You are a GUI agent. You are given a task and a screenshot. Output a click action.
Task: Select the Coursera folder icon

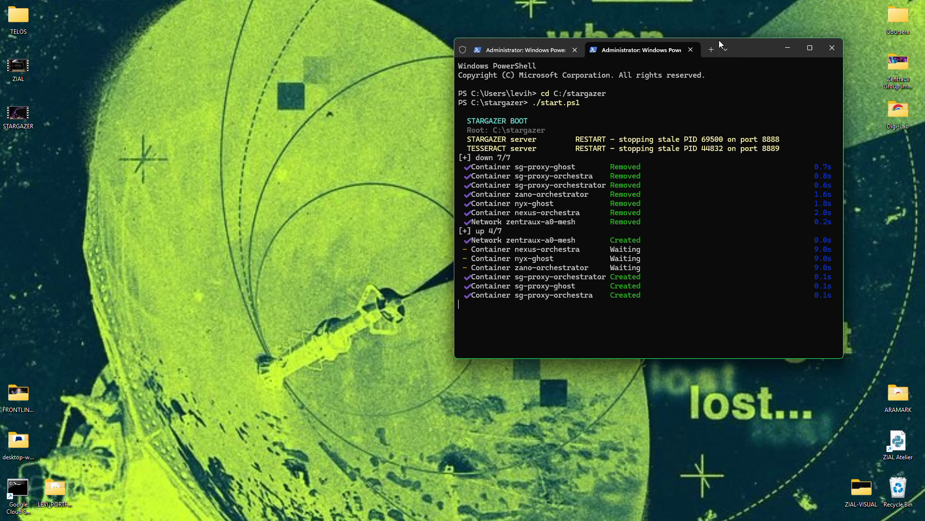[898, 20]
